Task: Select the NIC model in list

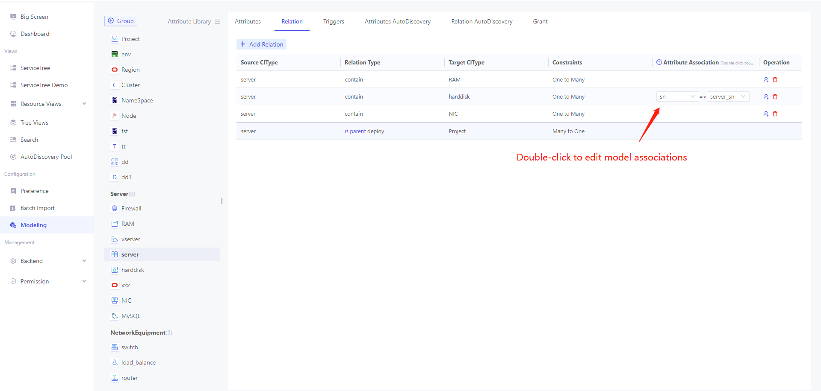Action: point(162,301)
